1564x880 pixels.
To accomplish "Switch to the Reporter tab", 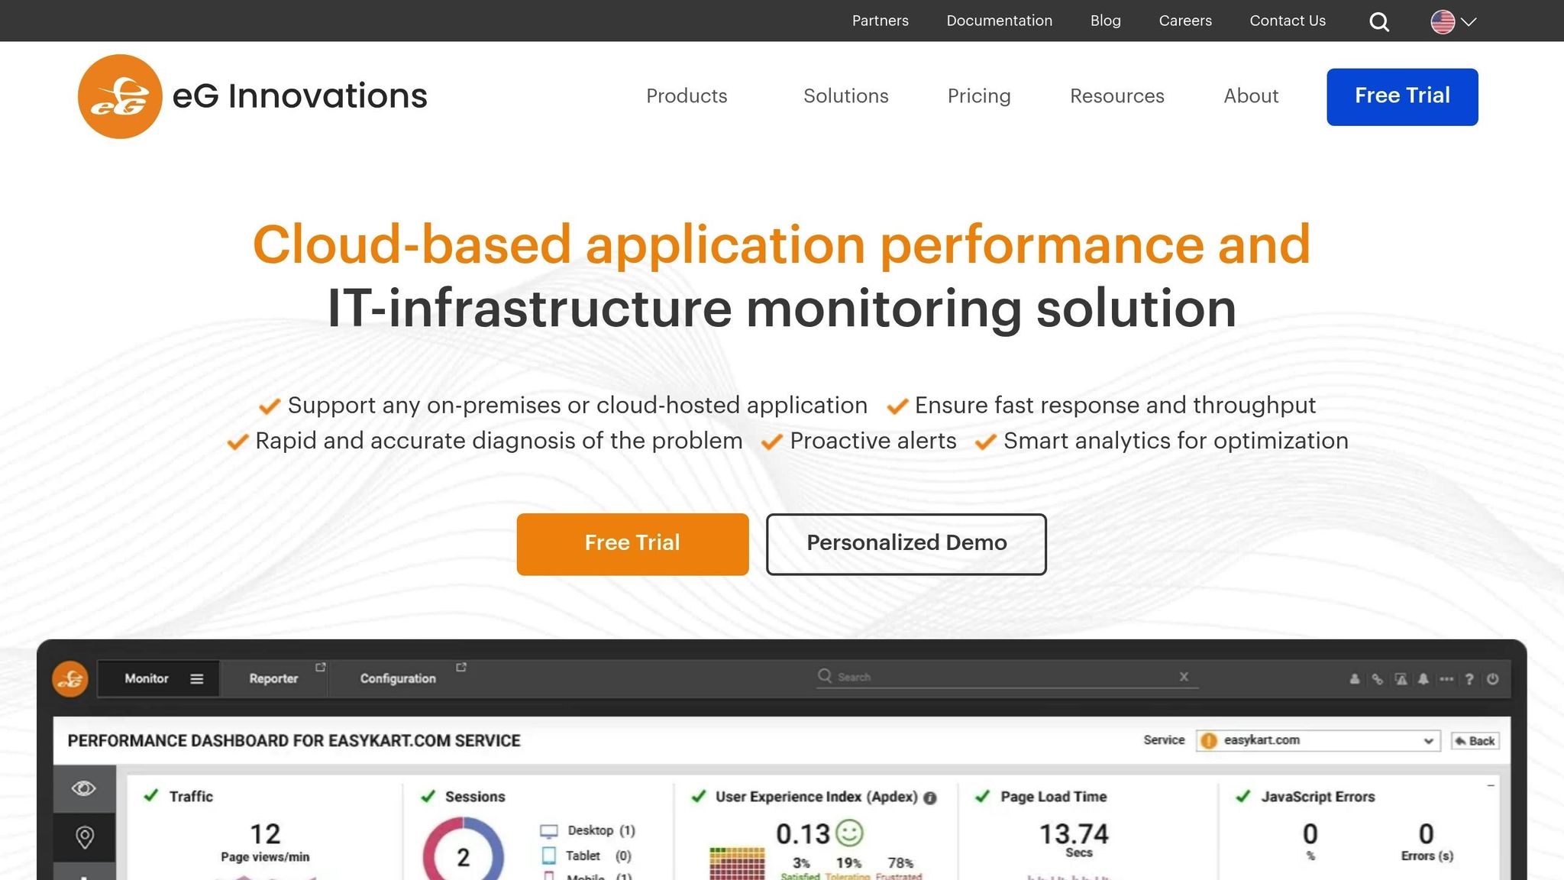I will click(273, 678).
